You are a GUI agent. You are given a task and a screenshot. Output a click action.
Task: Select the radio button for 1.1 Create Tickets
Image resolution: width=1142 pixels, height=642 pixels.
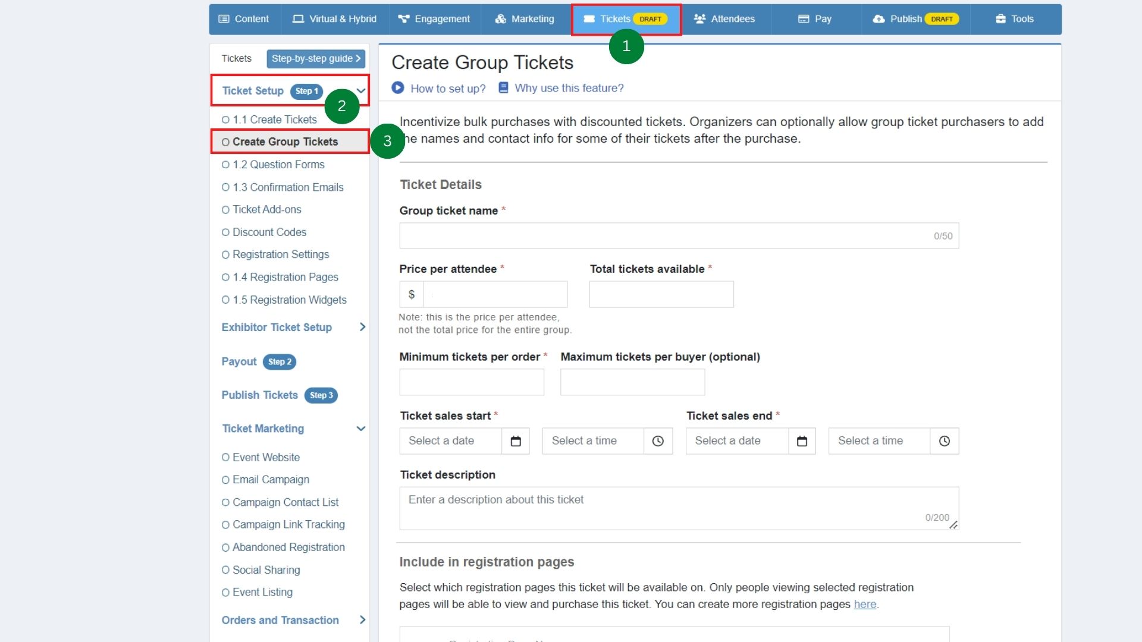tap(225, 119)
